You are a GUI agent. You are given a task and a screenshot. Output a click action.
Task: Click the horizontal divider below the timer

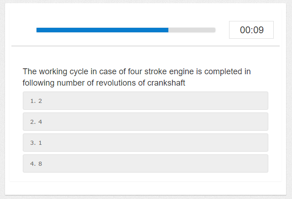[x=145, y=46]
